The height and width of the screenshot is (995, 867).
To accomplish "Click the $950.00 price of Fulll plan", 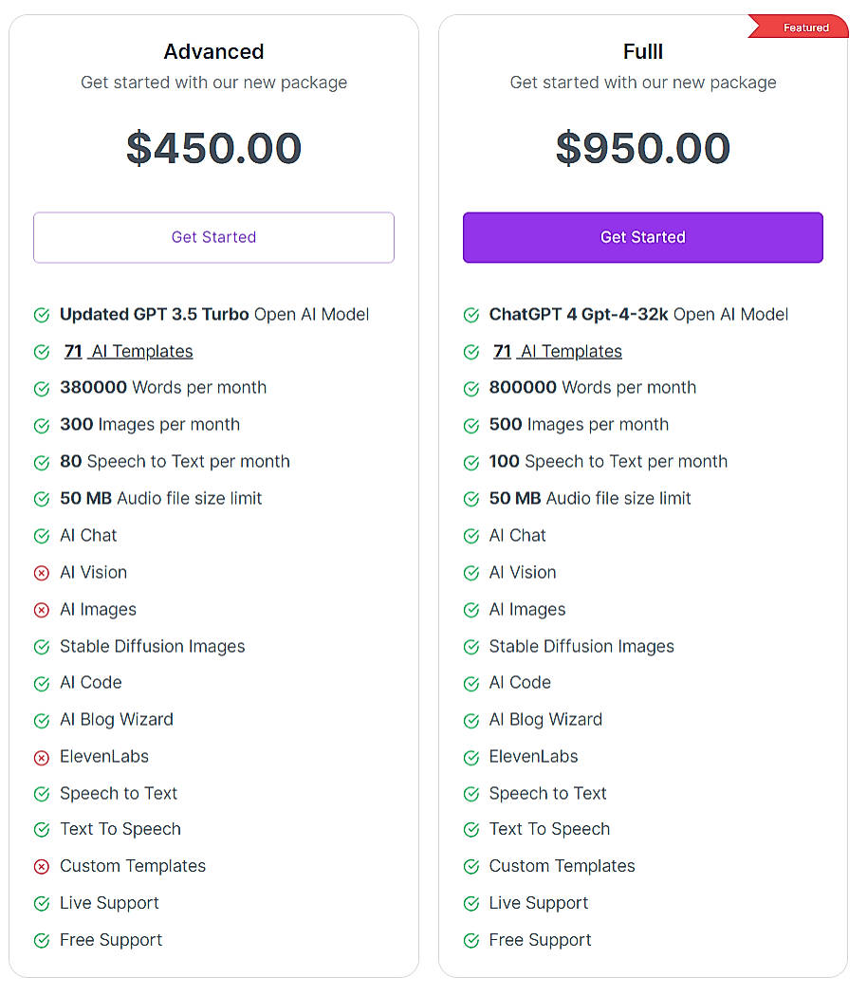I will (642, 148).
